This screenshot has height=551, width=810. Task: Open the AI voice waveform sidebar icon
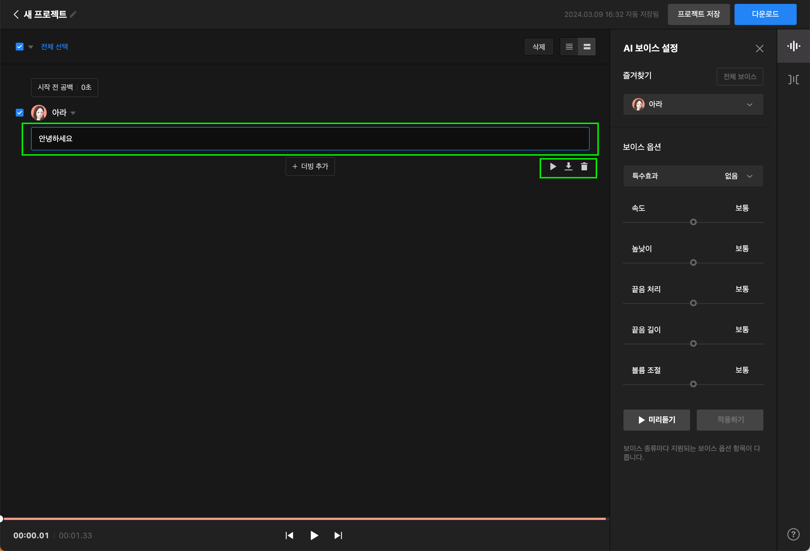click(793, 46)
